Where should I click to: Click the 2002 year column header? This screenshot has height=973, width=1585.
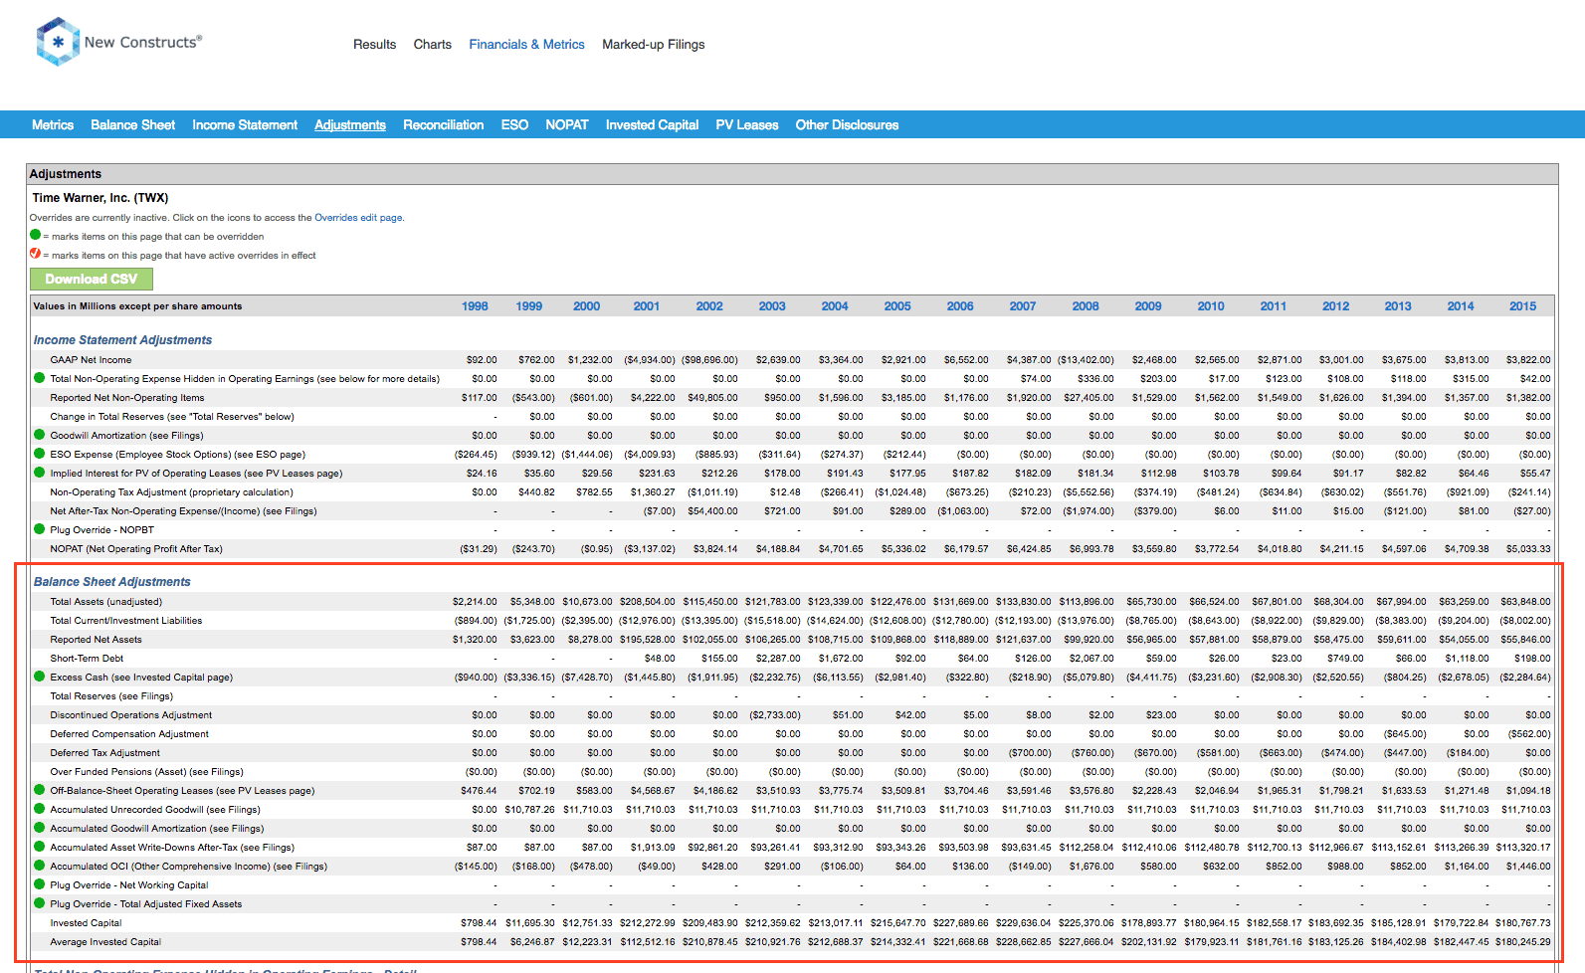(709, 306)
